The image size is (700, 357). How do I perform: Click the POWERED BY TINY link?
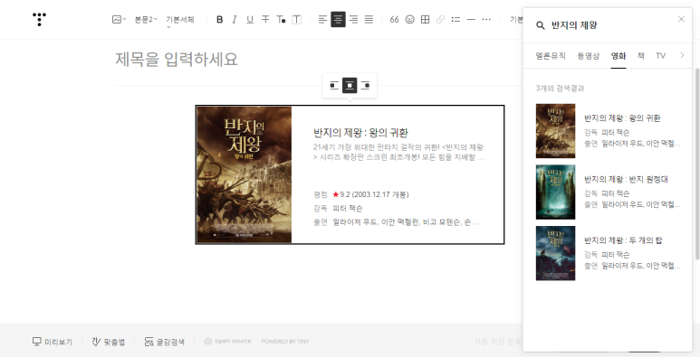pos(285,342)
